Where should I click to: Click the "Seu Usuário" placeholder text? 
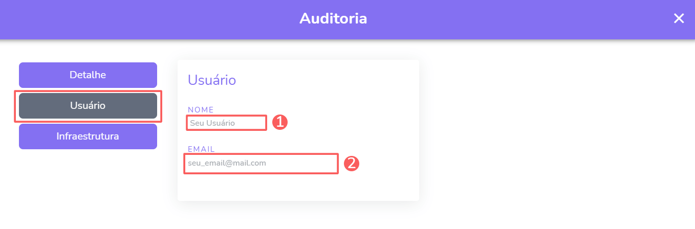(212, 123)
